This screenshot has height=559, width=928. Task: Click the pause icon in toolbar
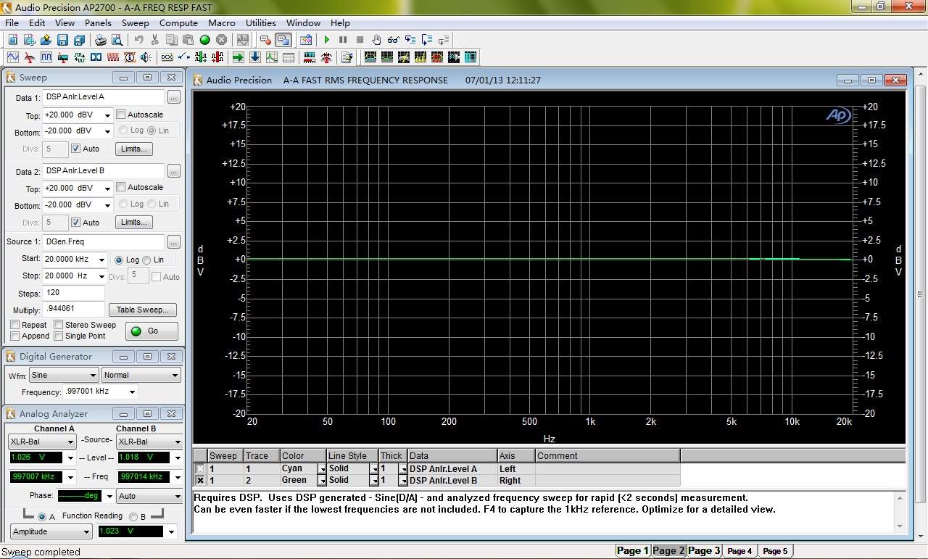(x=343, y=40)
